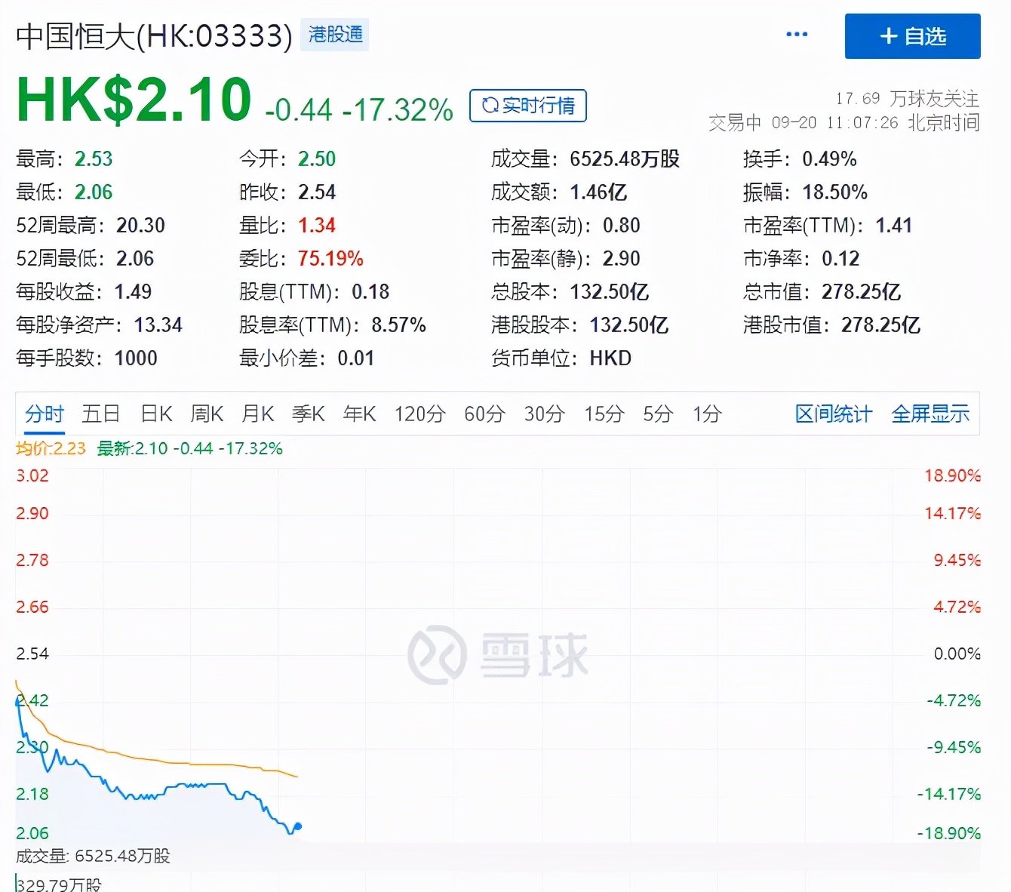Viewport: 1011px width, 892px height.
Task: Open the 区间统计 range statistics link
Action: tap(833, 414)
